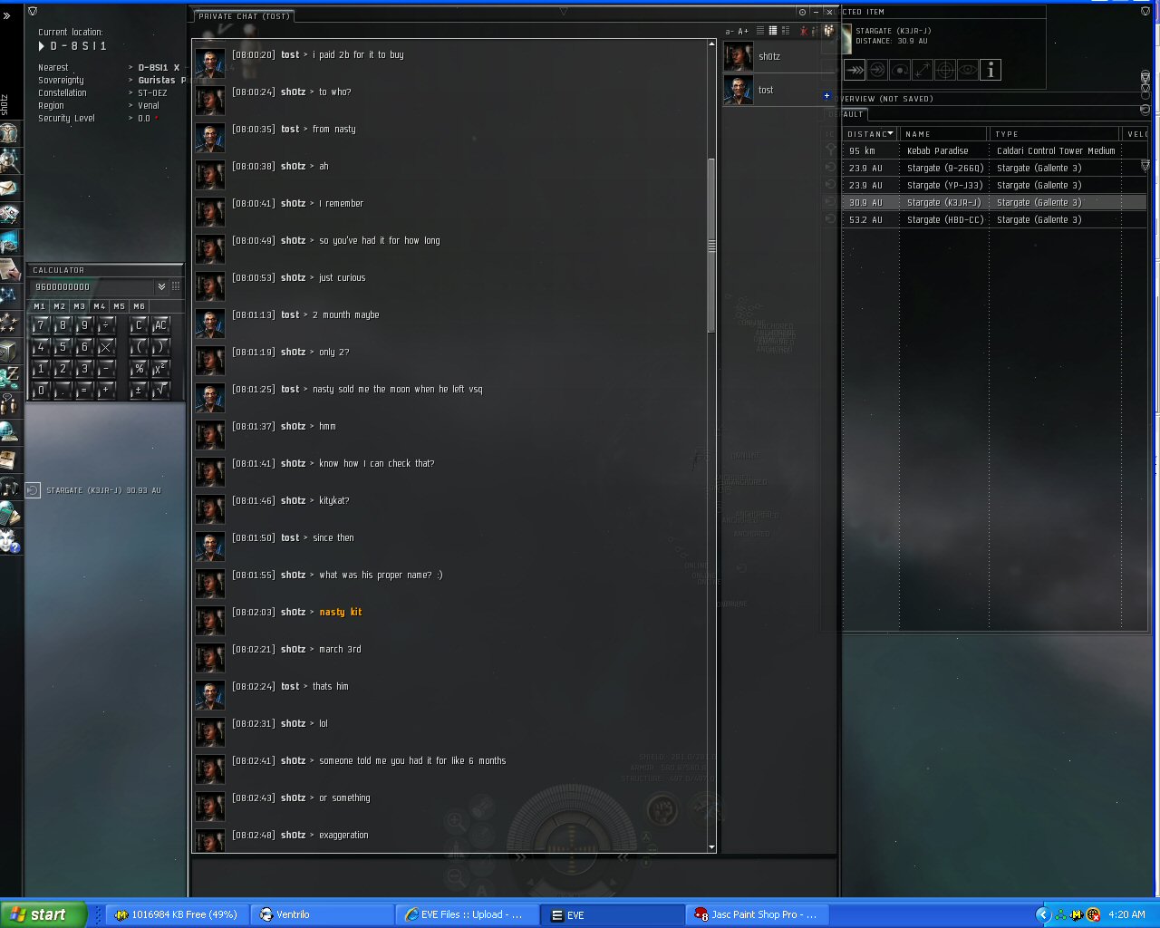The height and width of the screenshot is (928, 1160).
Task: Show info for the selected stargate
Action: click(x=991, y=70)
